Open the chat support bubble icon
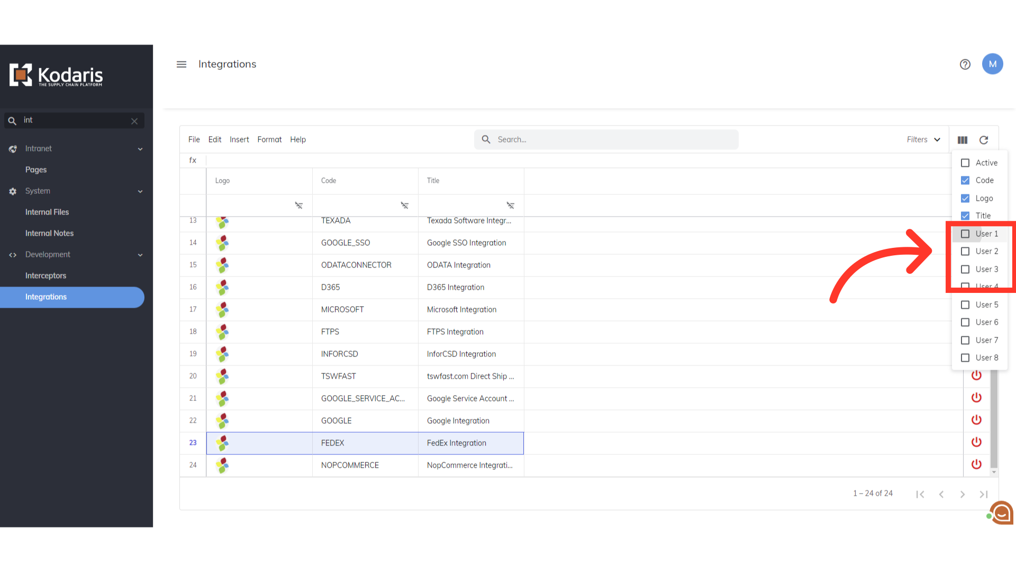The image size is (1016, 572). [1001, 513]
